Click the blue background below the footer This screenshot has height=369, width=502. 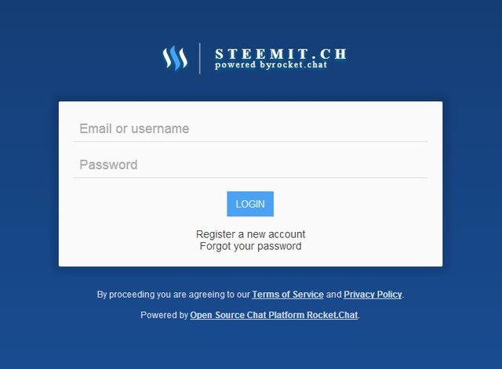[x=251, y=347]
